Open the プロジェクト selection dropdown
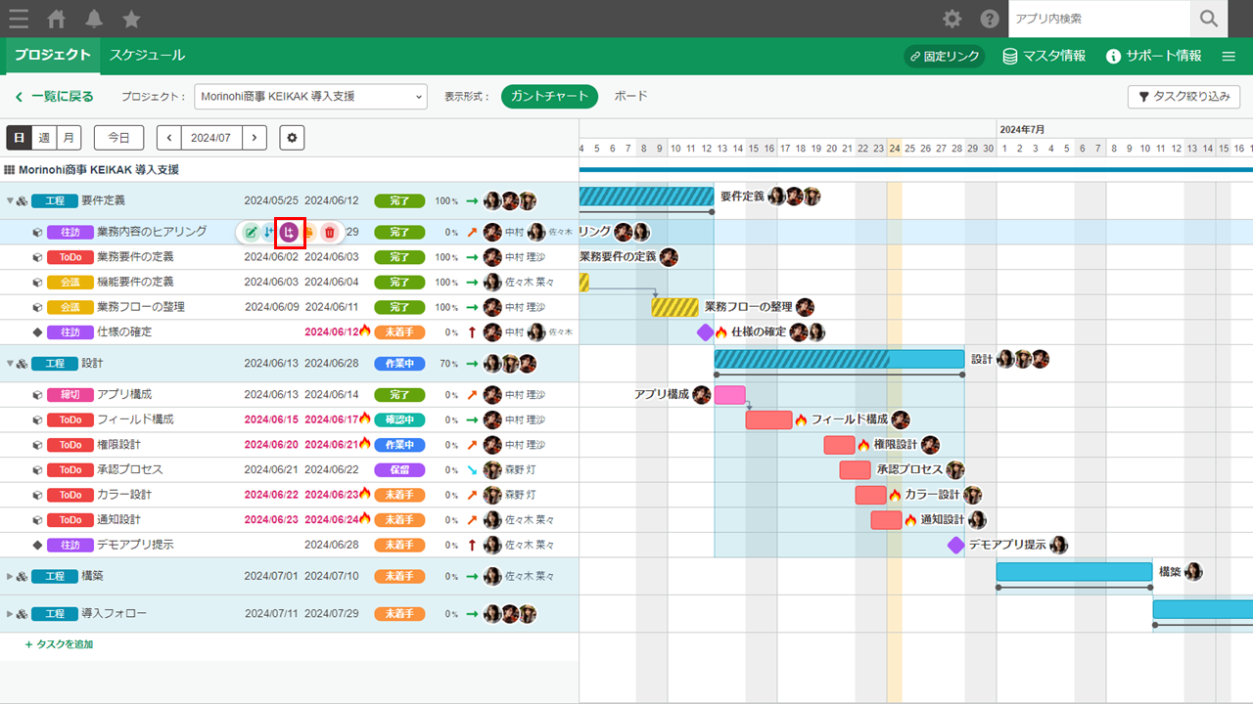Image resolution: width=1253 pixels, height=704 pixels. [310, 96]
